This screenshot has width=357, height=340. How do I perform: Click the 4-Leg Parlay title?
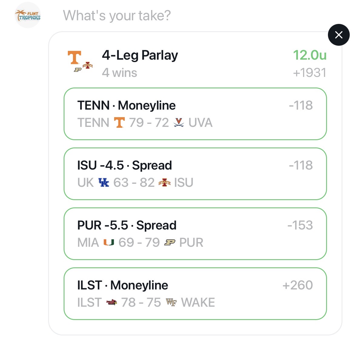140,55
